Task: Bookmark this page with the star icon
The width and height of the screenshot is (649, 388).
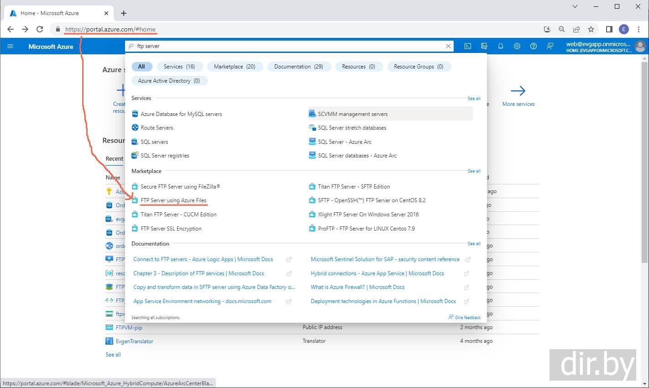Action: pyautogui.click(x=591, y=29)
